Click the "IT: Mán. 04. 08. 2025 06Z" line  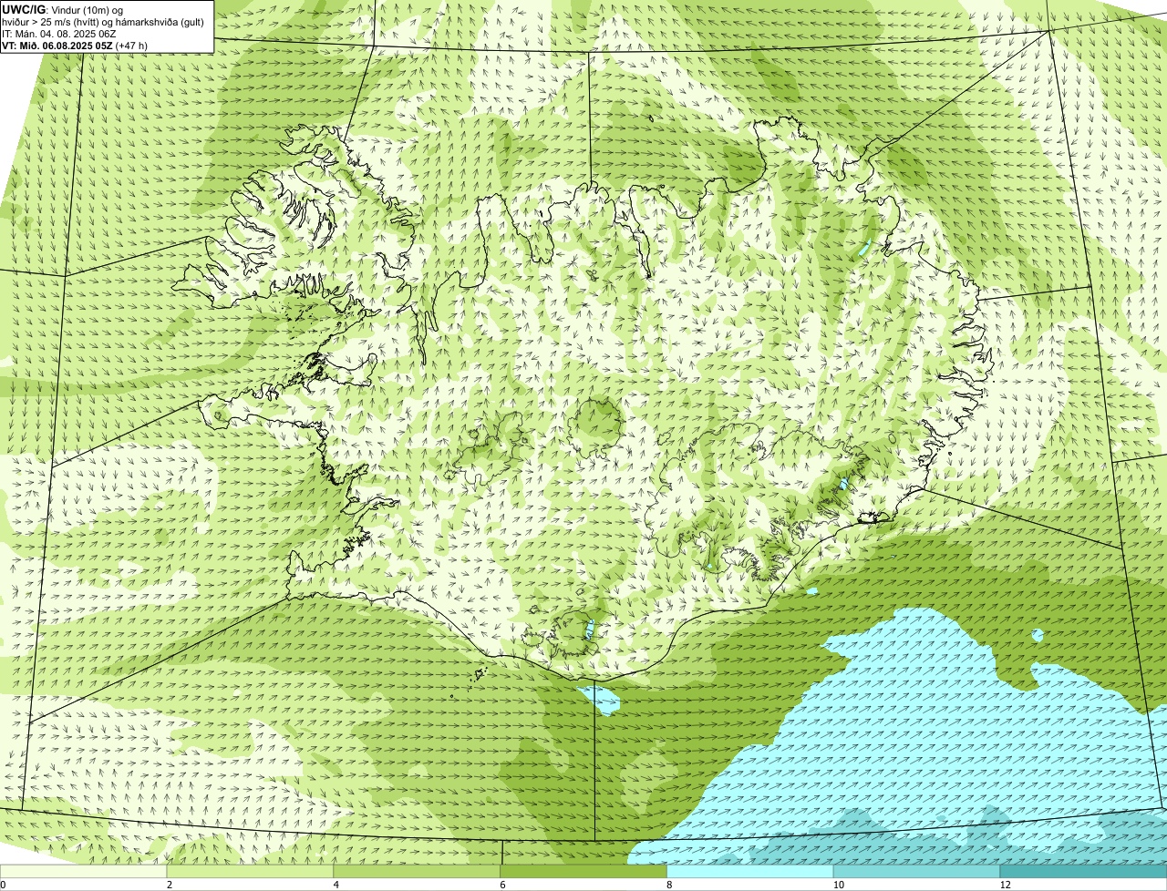(x=58, y=33)
